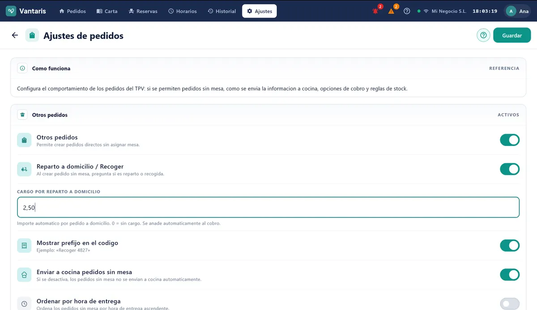This screenshot has width=537, height=310.
Task: Click the 'Configura el comportamiento' description paragraph
Action: click(x=212, y=89)
